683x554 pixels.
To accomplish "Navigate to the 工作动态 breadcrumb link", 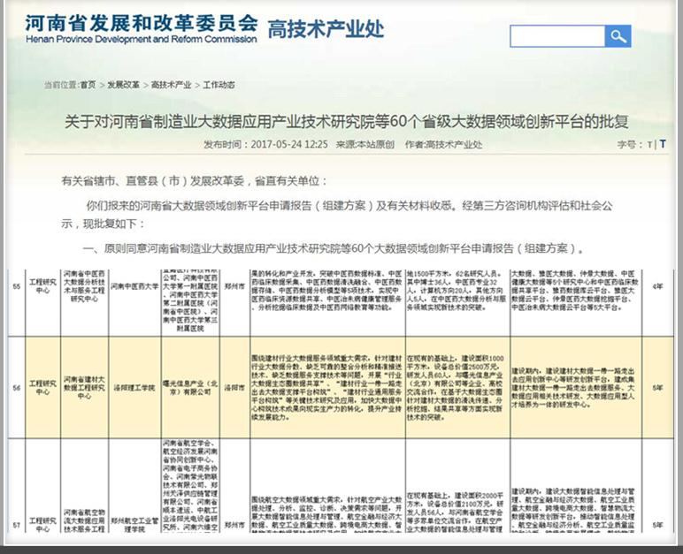I will pos(219,85).
